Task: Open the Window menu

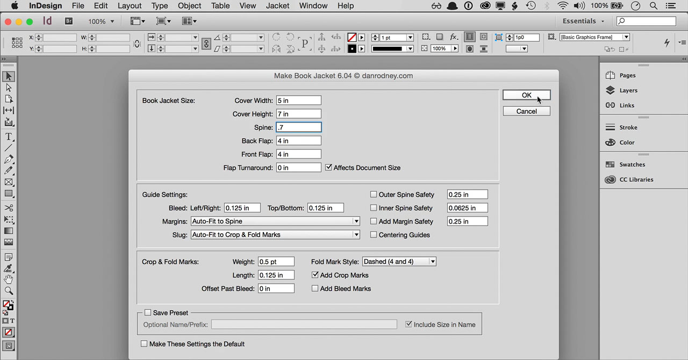Action: point(313,6)
